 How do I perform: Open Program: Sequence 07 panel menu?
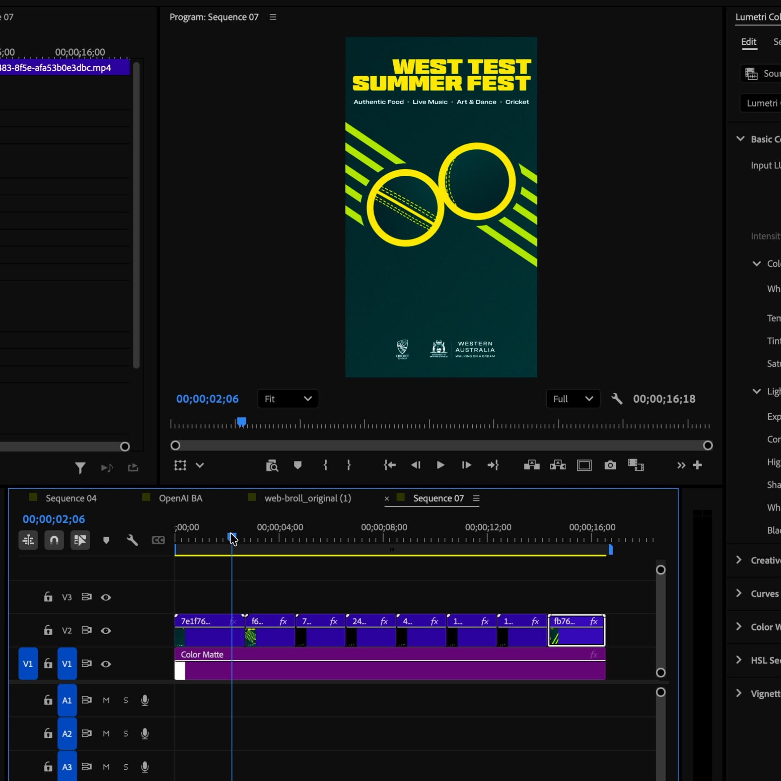[x=273, y=17]
